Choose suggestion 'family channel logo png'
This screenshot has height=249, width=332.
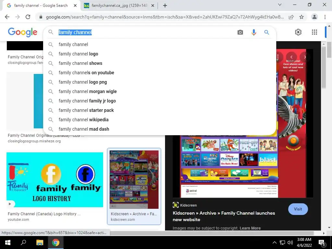(160, 82)
